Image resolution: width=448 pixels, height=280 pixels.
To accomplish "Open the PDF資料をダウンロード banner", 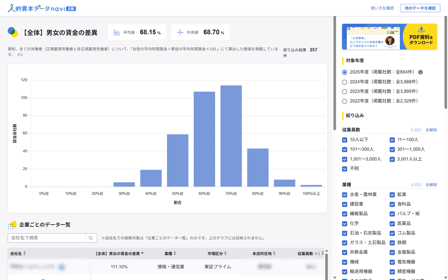I will click(389, 37).
